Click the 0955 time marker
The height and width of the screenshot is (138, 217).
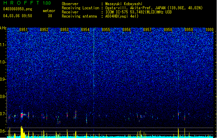pos(106,30)
